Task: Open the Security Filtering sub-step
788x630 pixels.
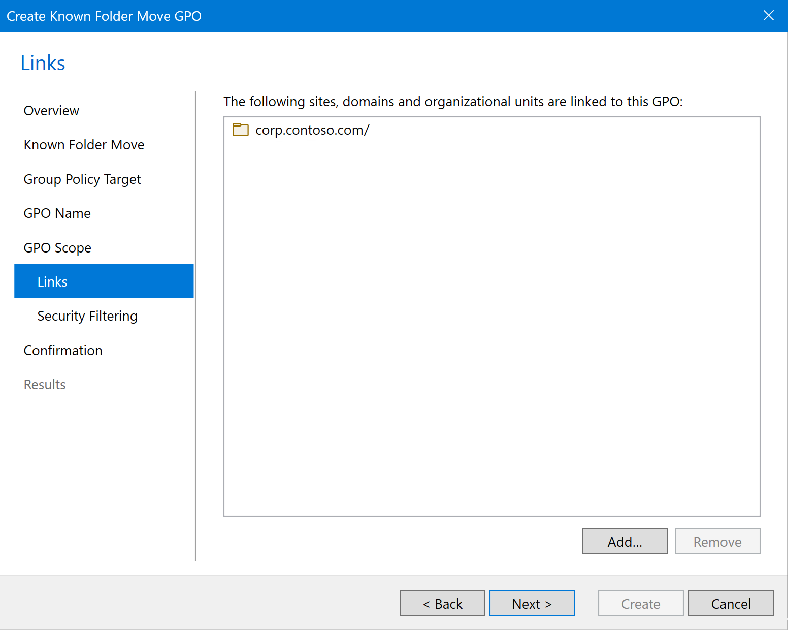Action: point(87,316)
